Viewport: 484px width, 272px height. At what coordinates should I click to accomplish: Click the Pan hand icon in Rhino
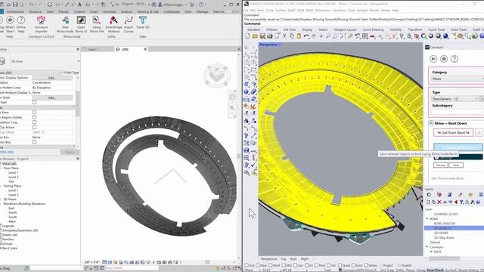314,36
